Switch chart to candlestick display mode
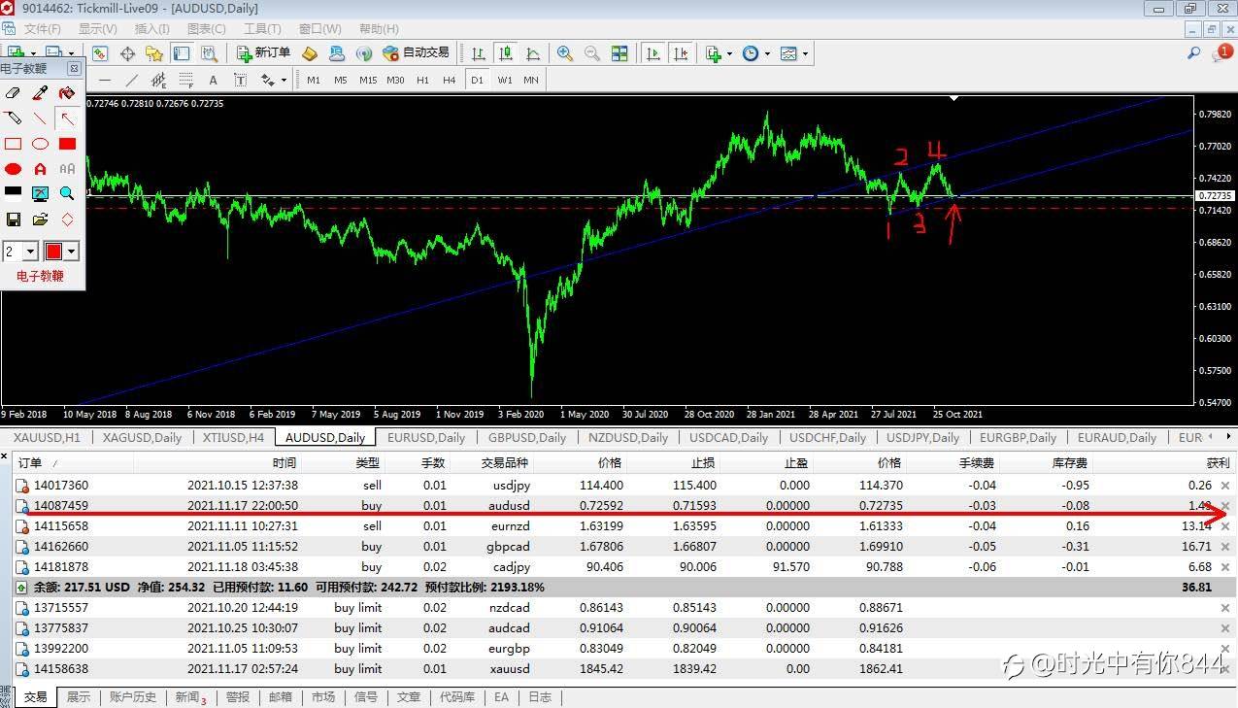 [505, 53]
